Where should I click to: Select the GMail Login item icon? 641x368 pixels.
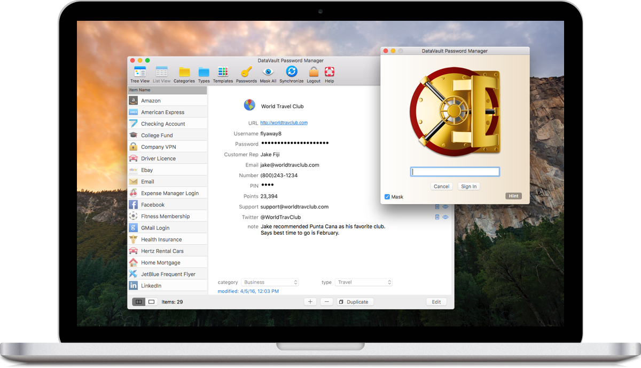(x=133, y=228)
